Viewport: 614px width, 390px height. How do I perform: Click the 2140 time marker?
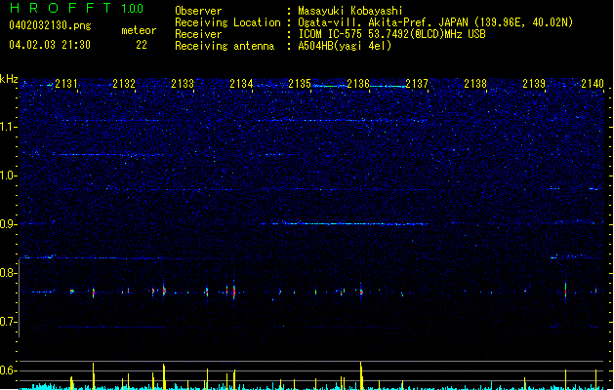point(593,83)
